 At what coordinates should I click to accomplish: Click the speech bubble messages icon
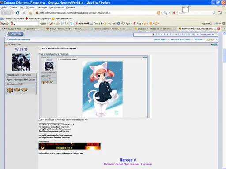pos(63,23)
